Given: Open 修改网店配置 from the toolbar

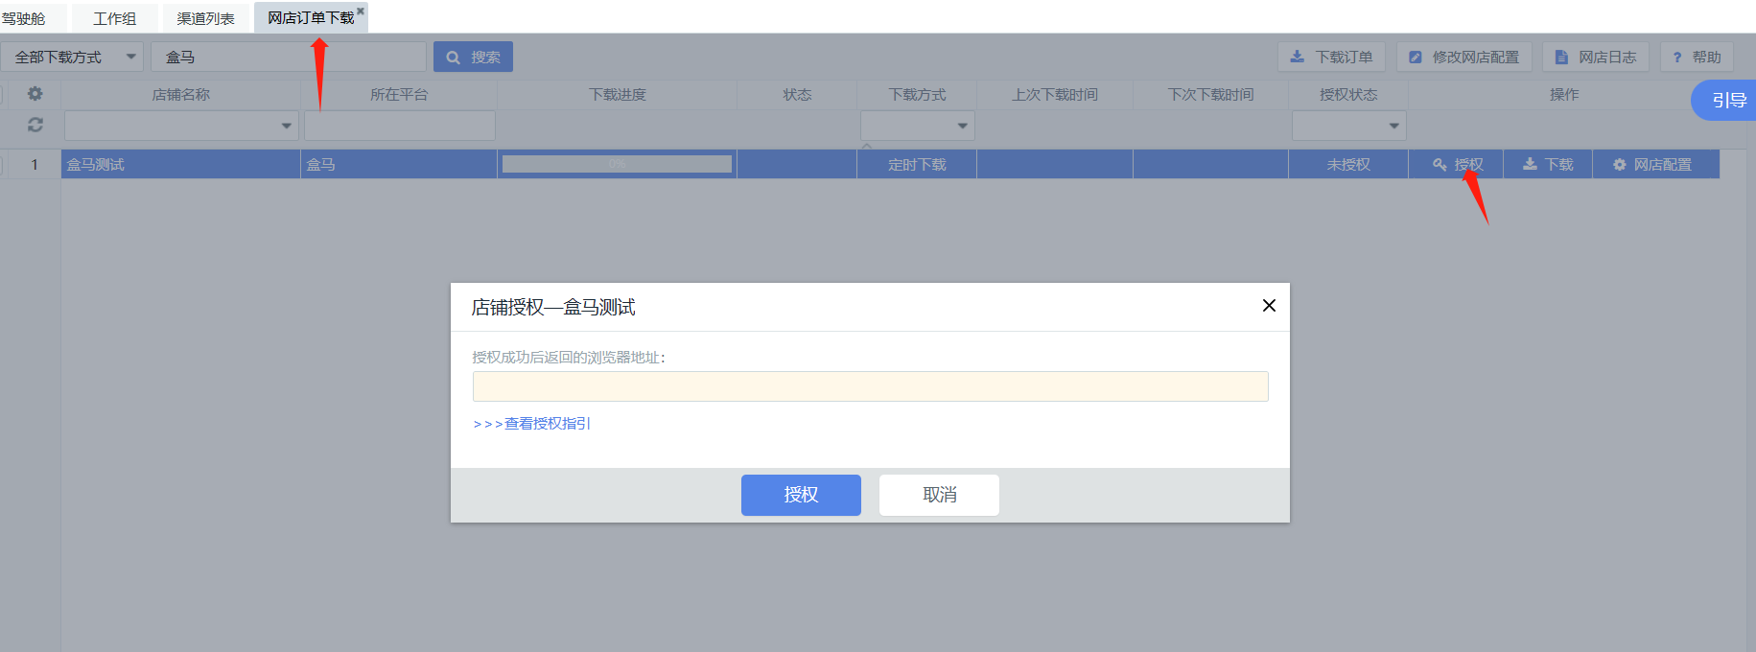Looking at the screenshot, I should pyautogui.click(x=1463, y=58).
